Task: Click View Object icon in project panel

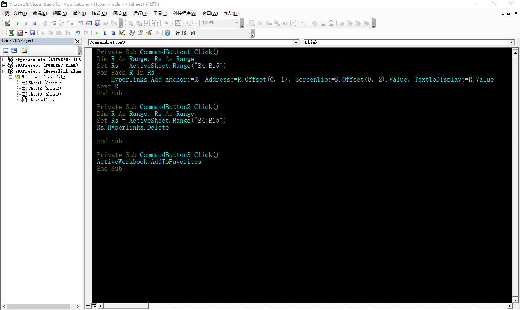Action: (14, 51)
